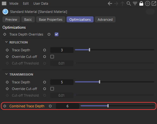Enable Reflection Override Cut-off checkbox
Image resolution: width=157 pixels, height=124 pixels.
point(52,57)
